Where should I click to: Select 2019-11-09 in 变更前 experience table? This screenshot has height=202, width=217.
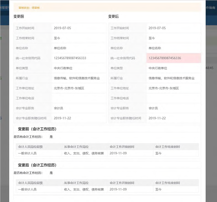point(118,153)
